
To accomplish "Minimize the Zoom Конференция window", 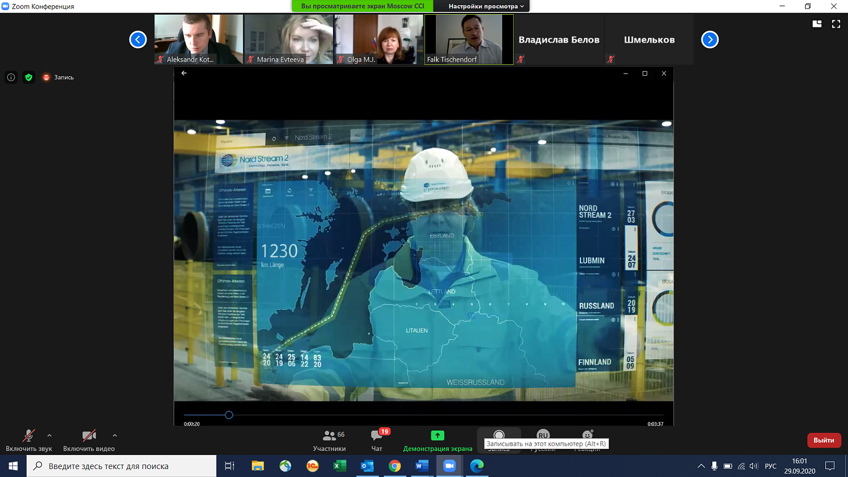I will pos(782,6).
